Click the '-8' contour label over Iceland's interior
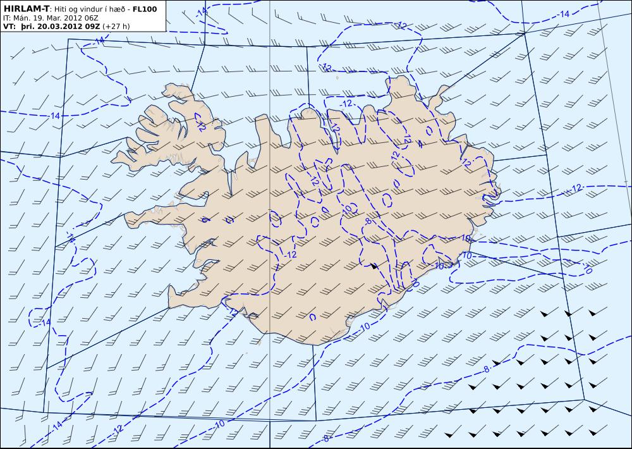Screen dimensions: 632x449 pyautogui.click(x=367, y=221)
